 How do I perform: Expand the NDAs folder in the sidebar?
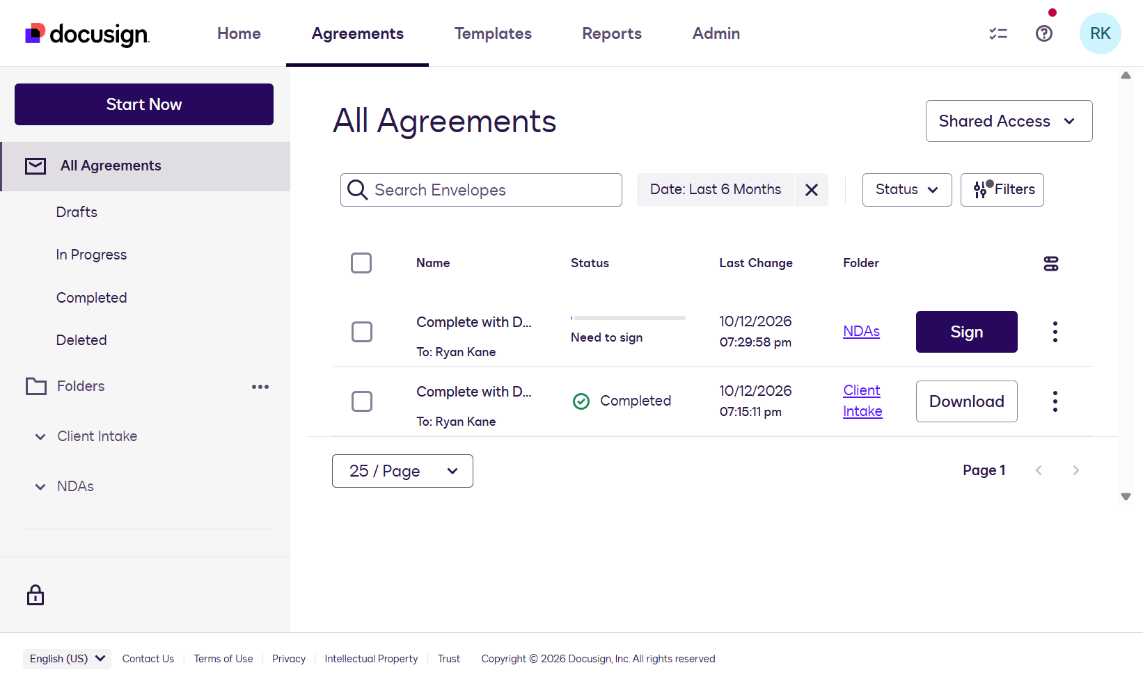tap(40, 487)
